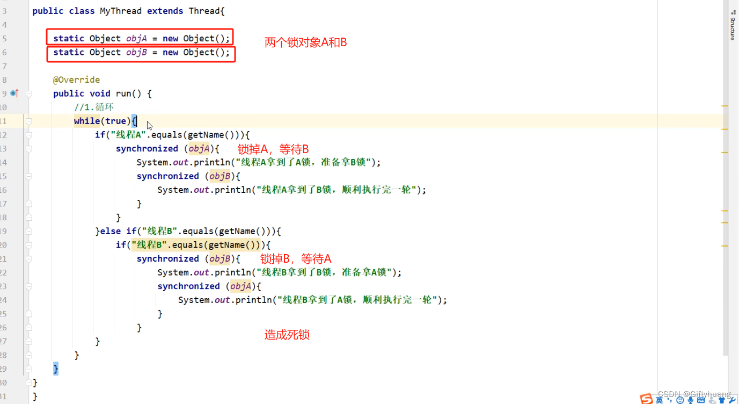
Task: Click string "线程A拿到了B锁，顺利执行完一轮"
Action: (x=336, y=190)
